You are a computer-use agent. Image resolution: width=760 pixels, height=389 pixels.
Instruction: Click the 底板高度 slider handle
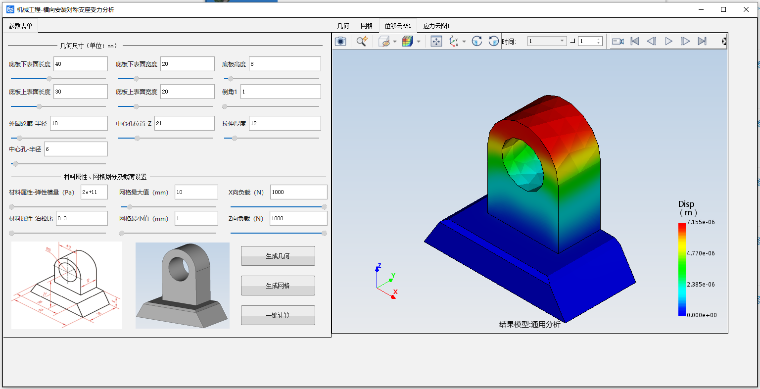[231, 79]
